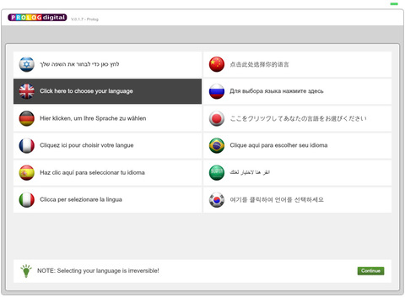Click the Italian flag icon
Image resolution: width=405 pixels, height=304 pixels.
[27, 199]
